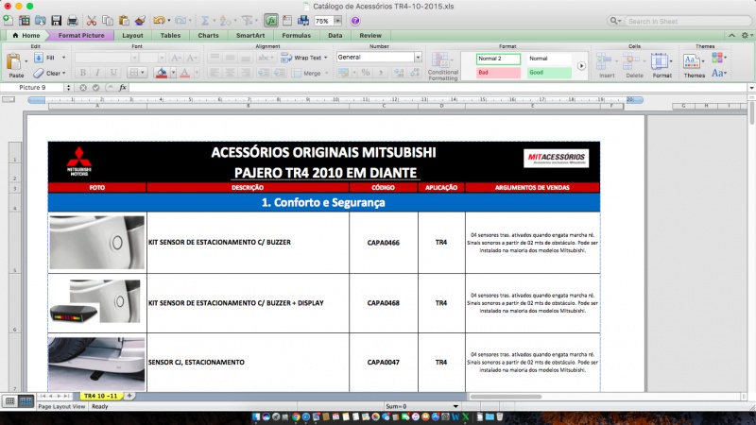Click the Filter funnel icon
Image resolution: width=756 pixels, height=425 pixels.
[x=247, y=21]
